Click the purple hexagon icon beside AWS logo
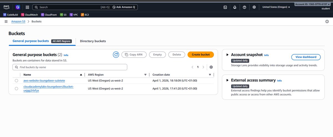The width and height of the screenshot is (333, 137). click(17, 7)
